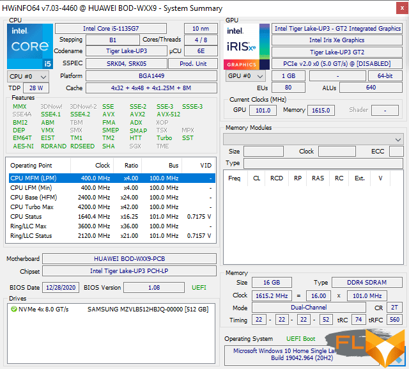This screenshot has height=369, width=409.
Task: Select the CPU Base (HFM) row
Action: coord(112,198)
